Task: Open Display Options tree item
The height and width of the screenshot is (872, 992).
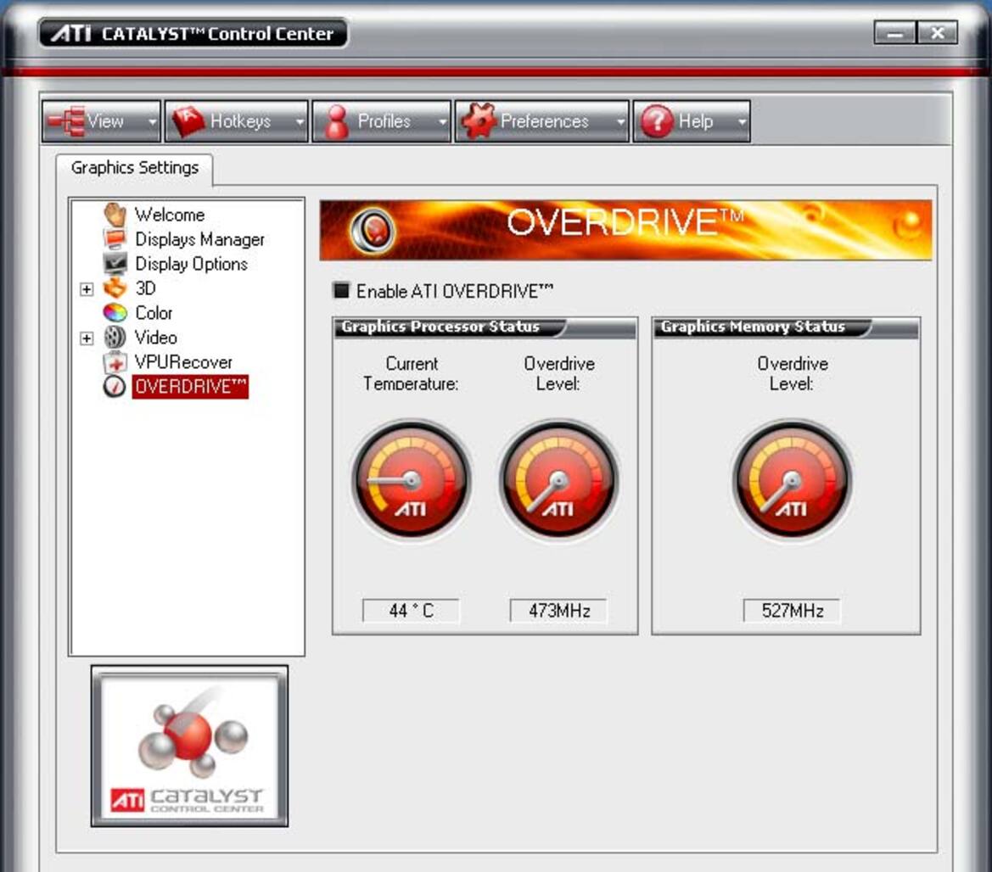Action: (191, 265)
